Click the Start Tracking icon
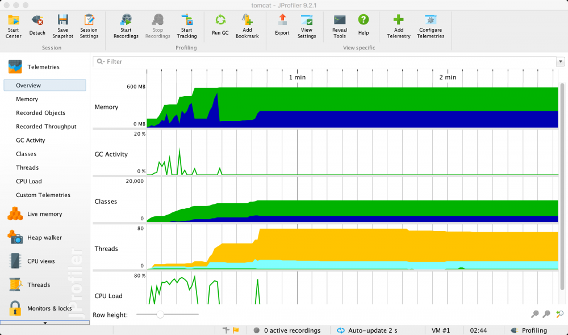 (186, 26)
